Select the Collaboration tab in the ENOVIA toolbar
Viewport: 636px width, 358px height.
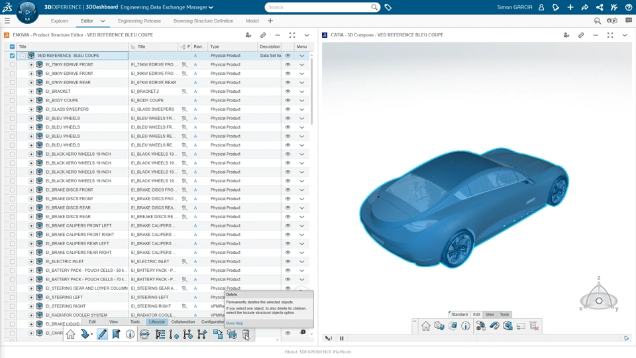coord(183,322)
